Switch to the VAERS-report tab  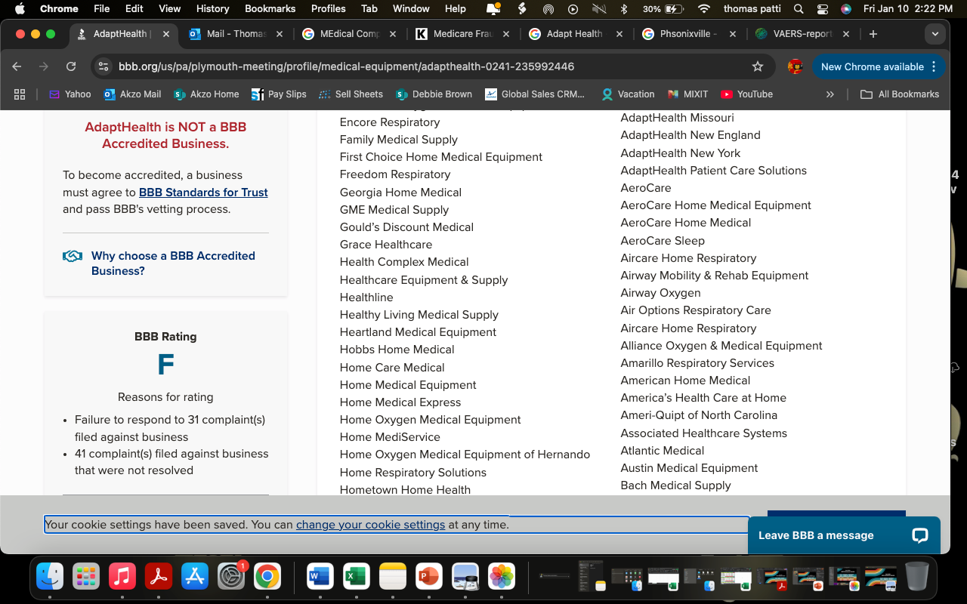(802, 34)
